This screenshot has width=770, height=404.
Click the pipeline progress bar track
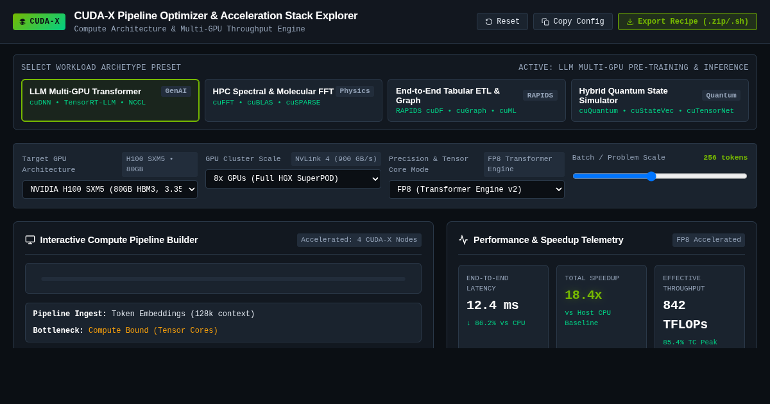[x=223, y=279]
